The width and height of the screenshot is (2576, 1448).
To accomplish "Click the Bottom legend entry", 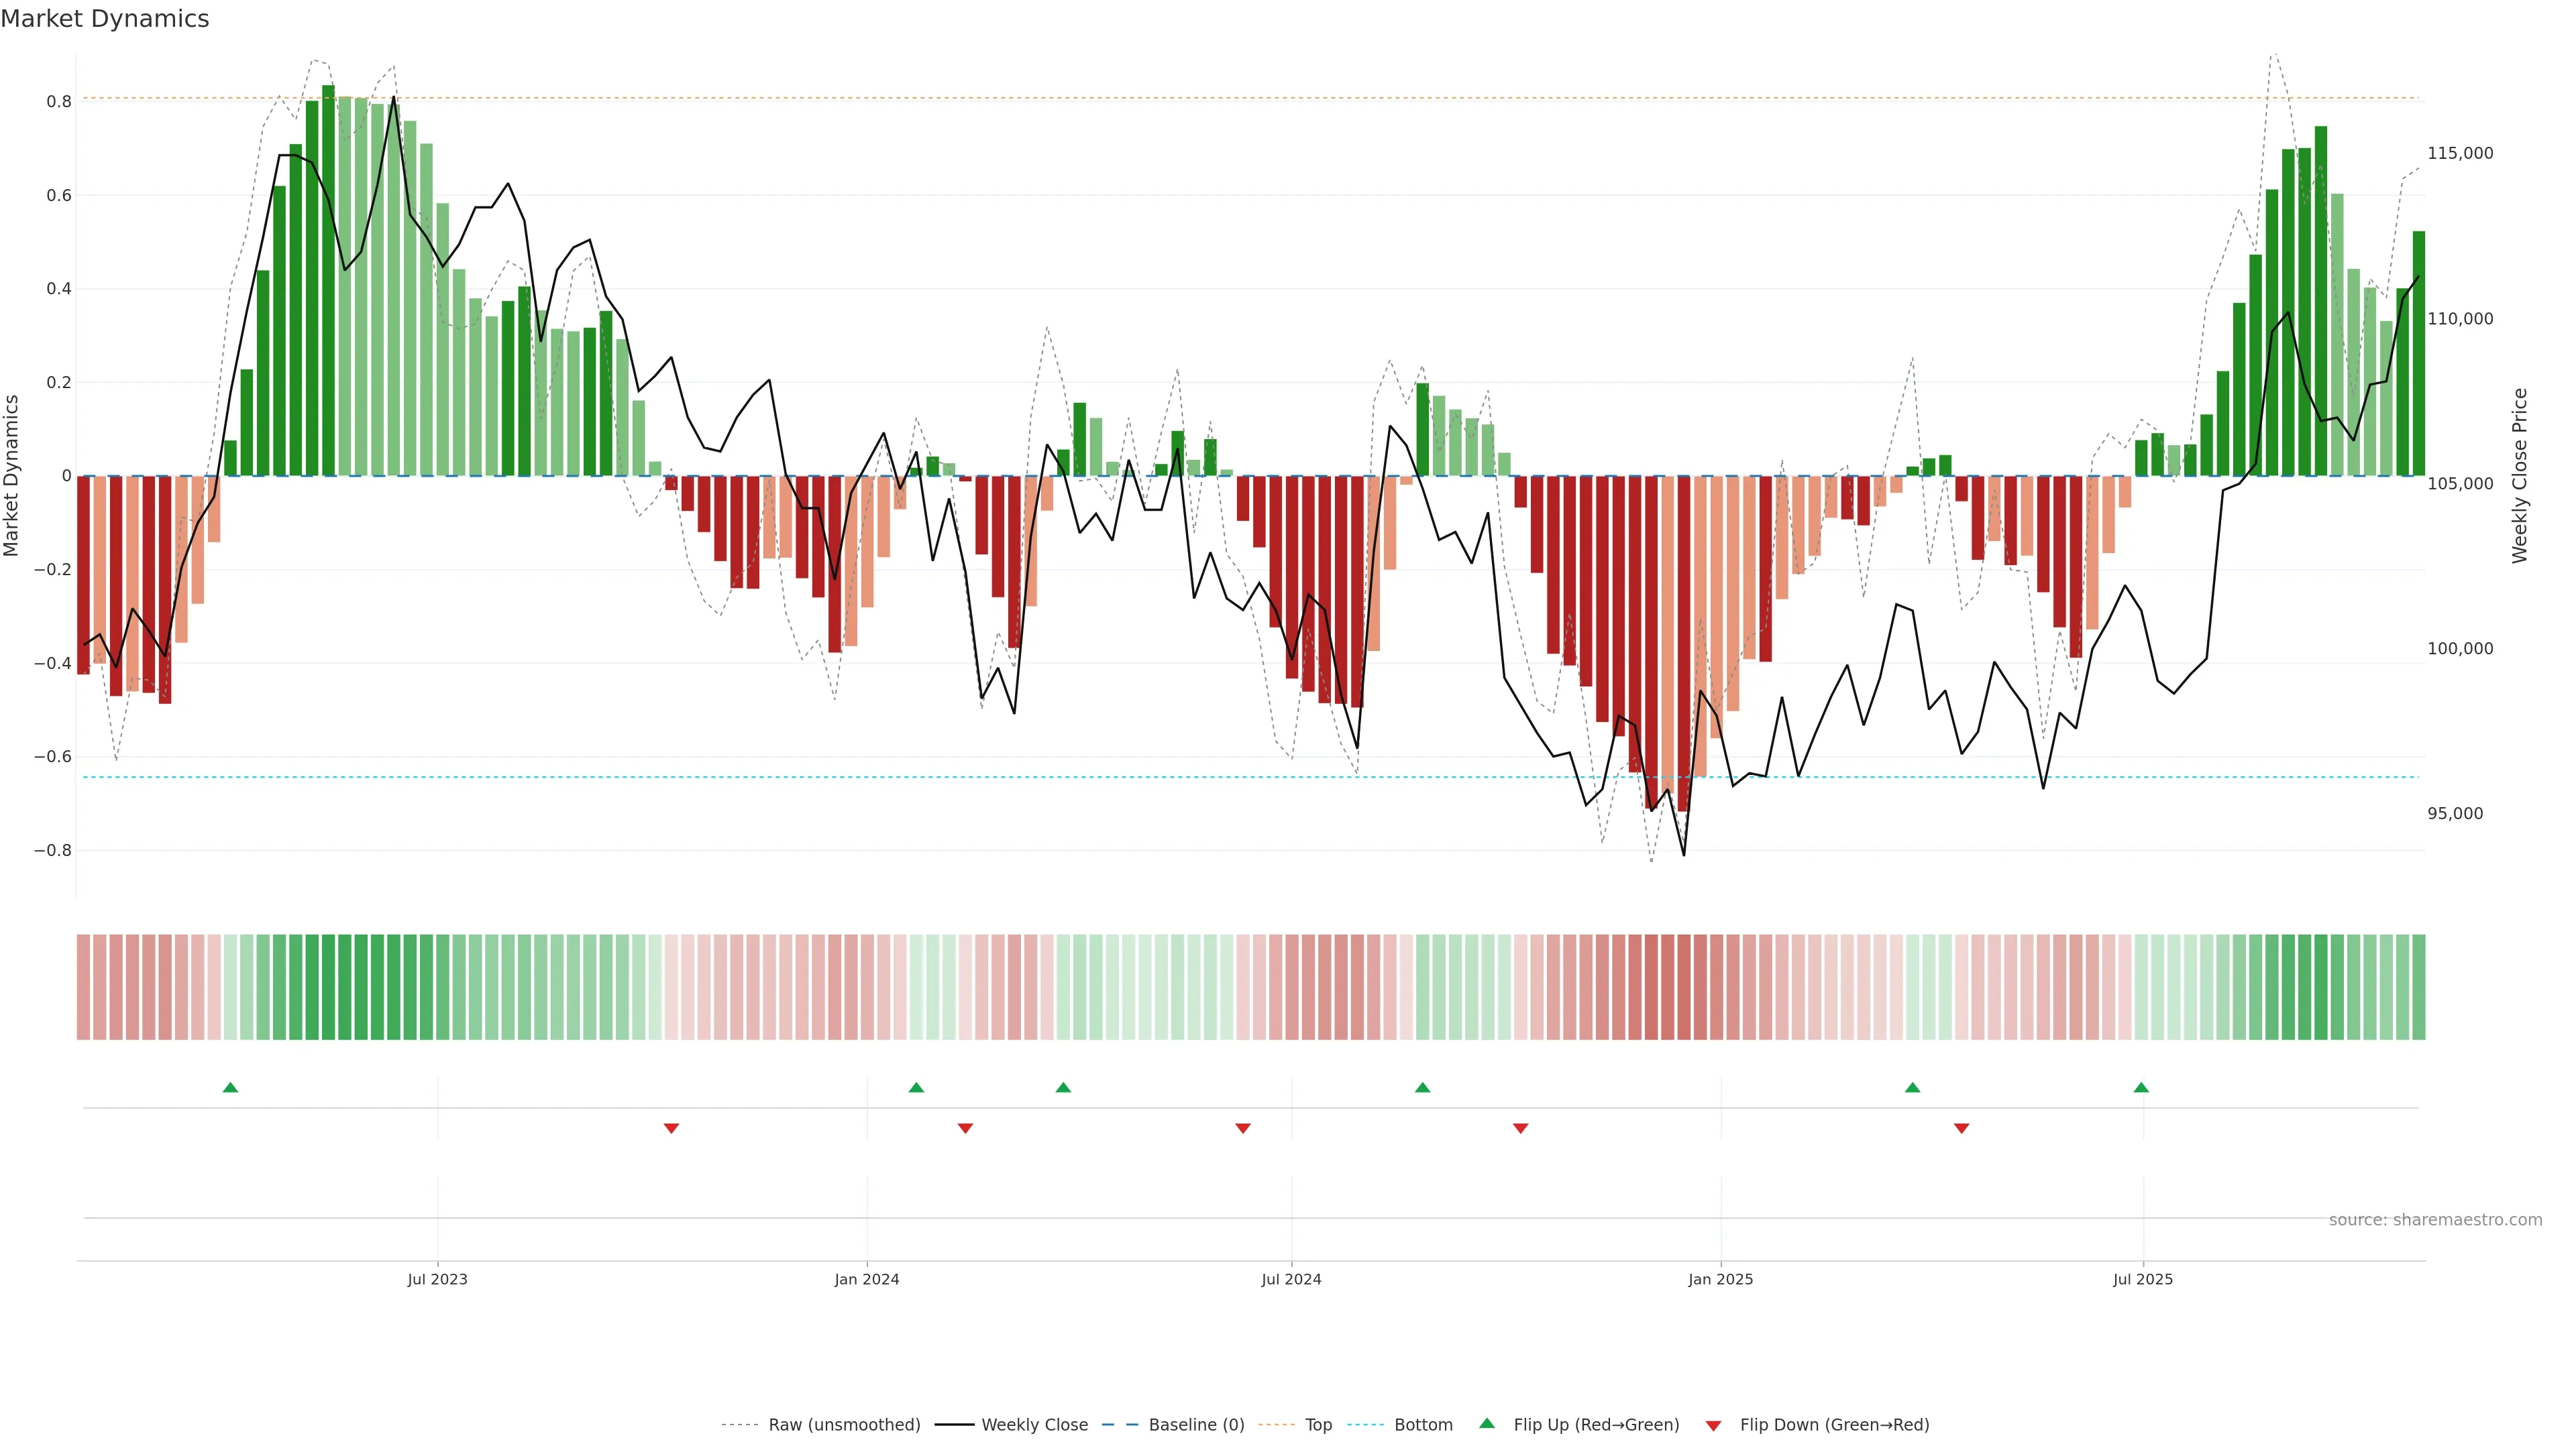I will pos(1423,1425).
